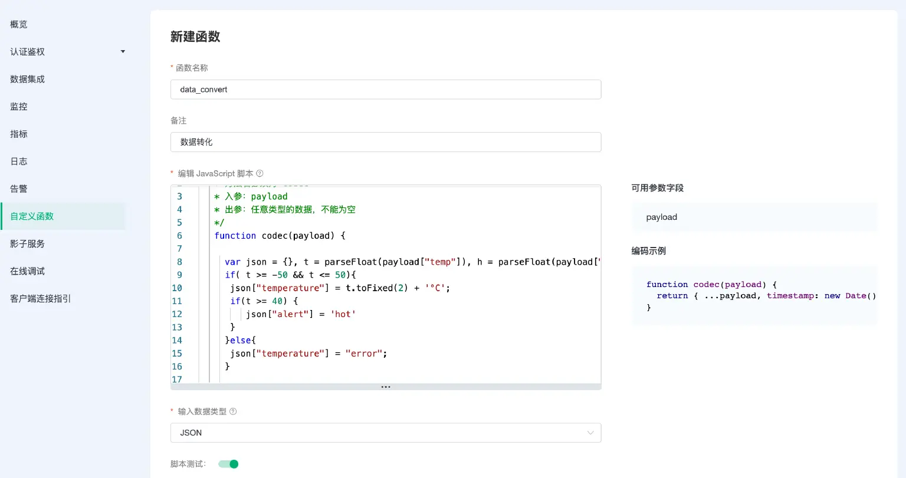Click the 备注 field containing 数据转化
Screen dimensions: 906x478
tap(385, 142)
